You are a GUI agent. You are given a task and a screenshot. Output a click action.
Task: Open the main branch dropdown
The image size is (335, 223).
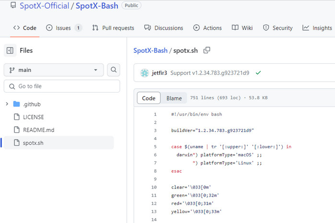[54, 70]
